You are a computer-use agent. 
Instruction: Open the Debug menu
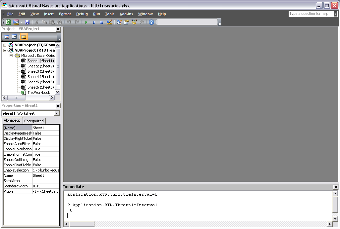82,14
